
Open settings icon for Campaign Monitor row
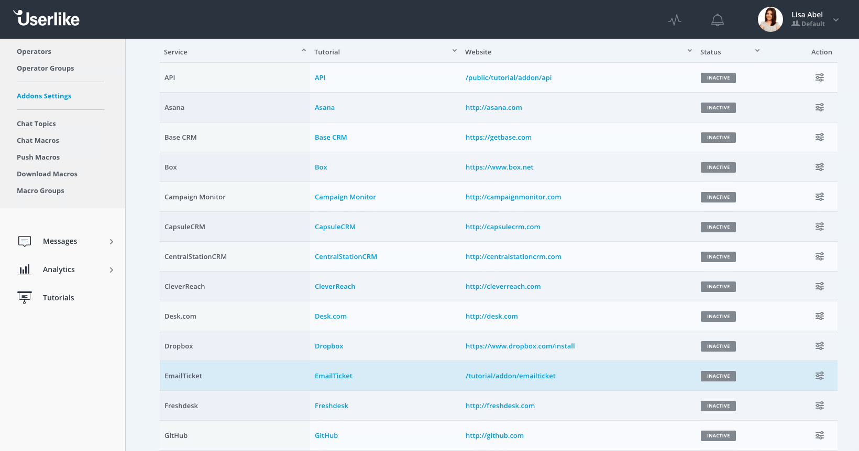tap(820, 197)
